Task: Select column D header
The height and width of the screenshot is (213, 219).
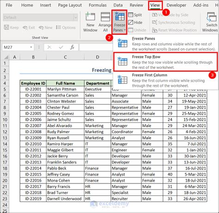Action: click(97, 57)
